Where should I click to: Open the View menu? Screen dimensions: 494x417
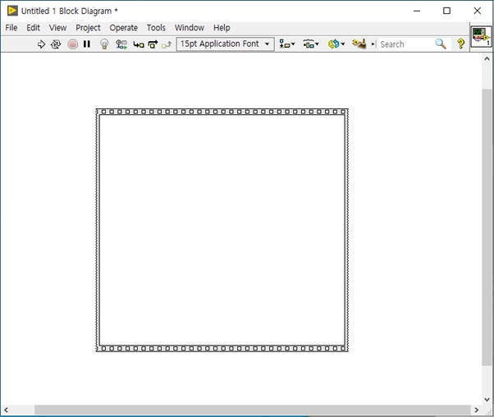[x=57, y=28]
